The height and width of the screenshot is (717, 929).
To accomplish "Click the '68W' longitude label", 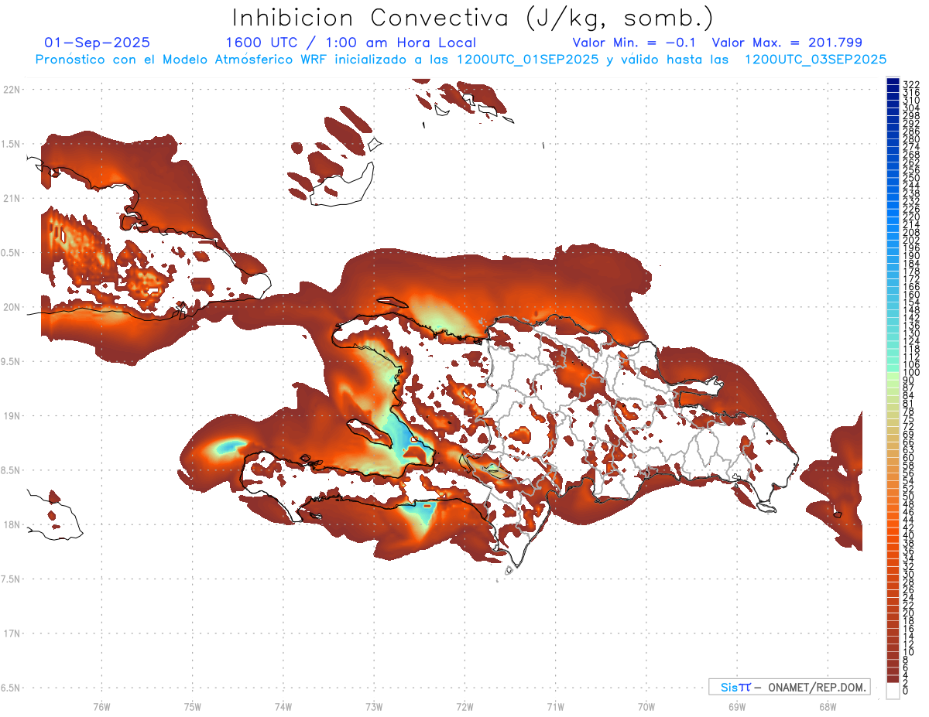I will (827, 705).
